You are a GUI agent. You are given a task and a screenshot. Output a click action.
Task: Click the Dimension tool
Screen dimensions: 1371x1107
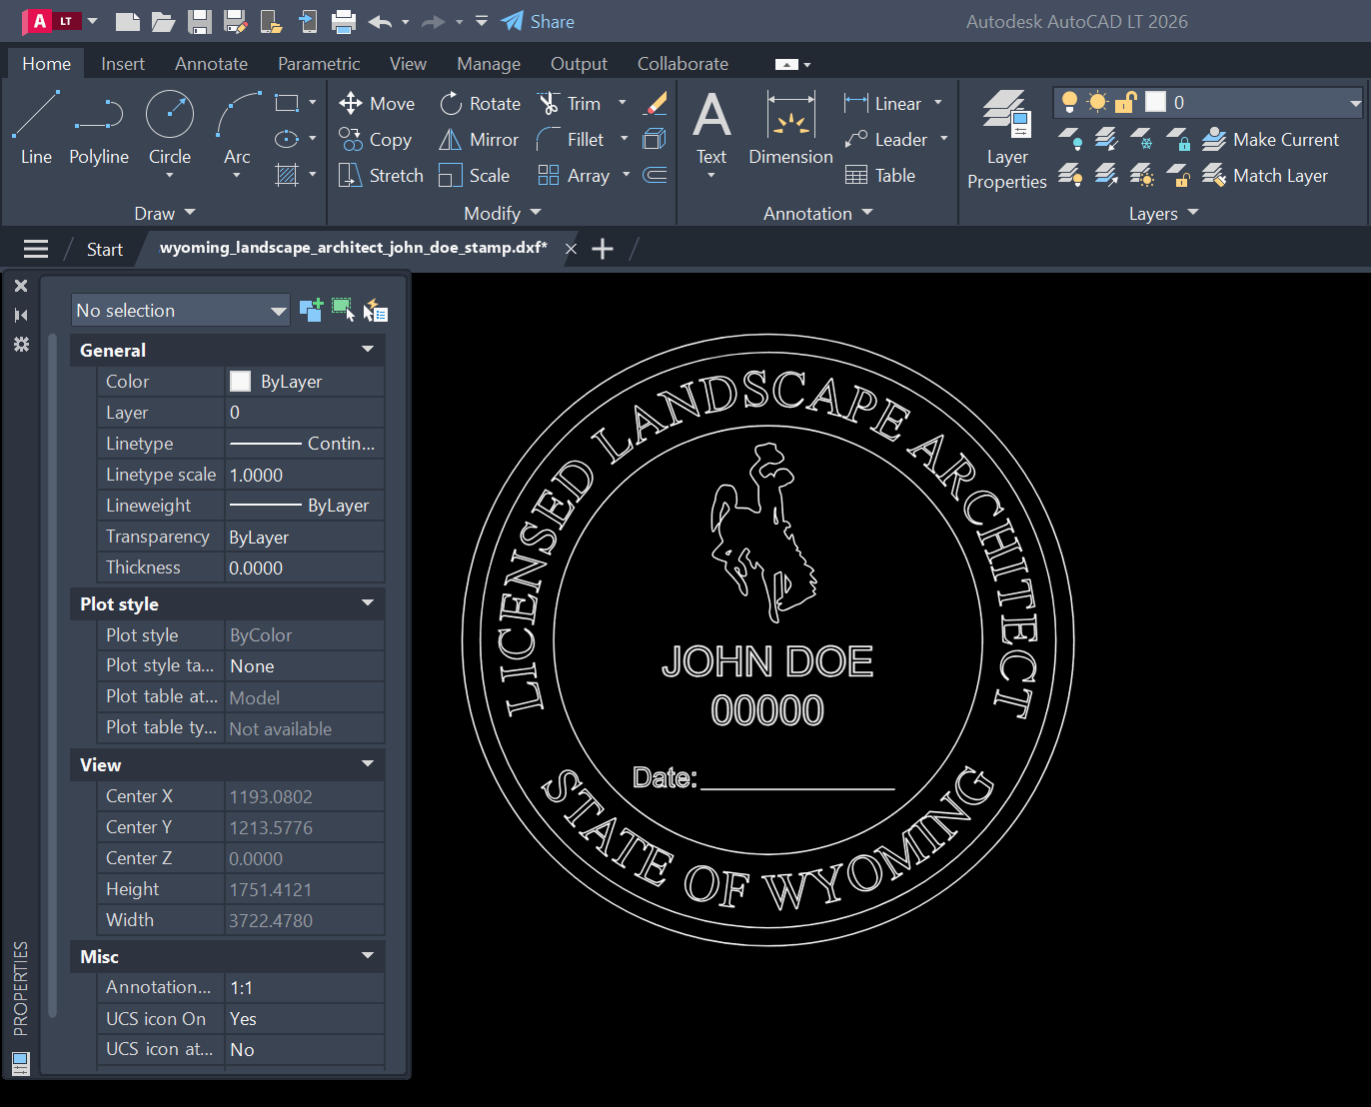(790, 128)
